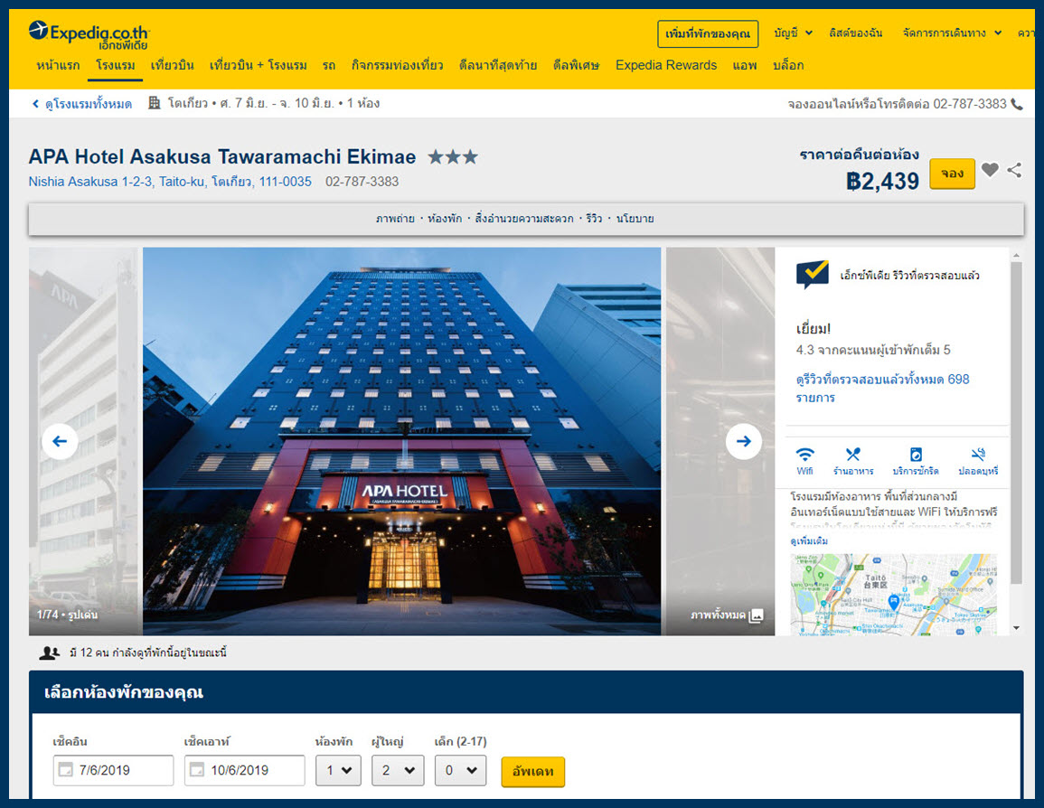Jump to รีวิว reviews section
The image size is (1044, 808).
(x=594, y=219)
